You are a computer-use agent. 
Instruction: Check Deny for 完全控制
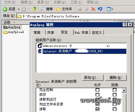(114, 90)
